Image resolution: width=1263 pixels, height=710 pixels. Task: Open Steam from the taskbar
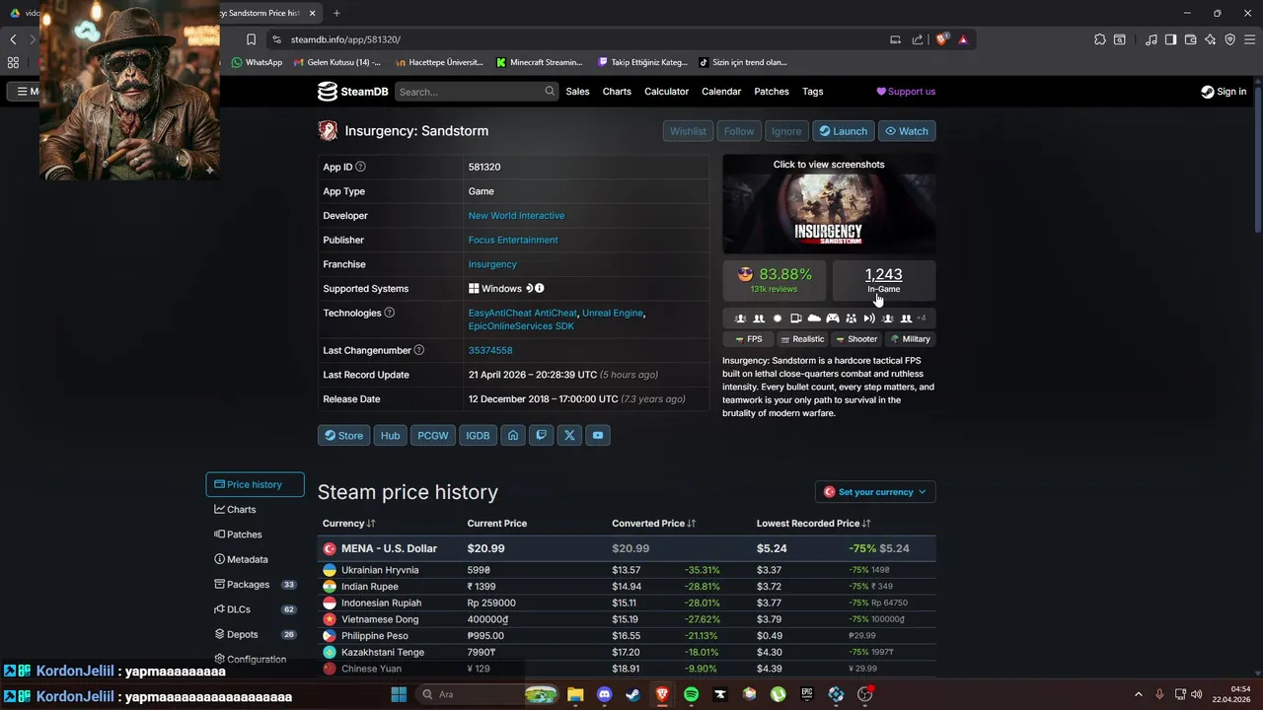pos(632,694)
